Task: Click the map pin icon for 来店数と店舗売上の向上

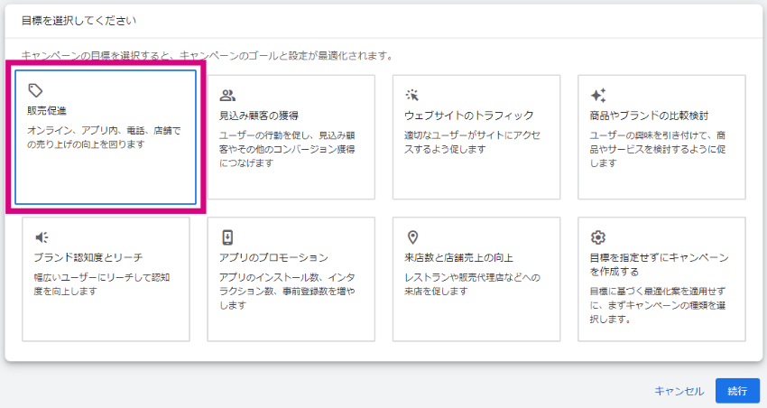Action: 413,237
